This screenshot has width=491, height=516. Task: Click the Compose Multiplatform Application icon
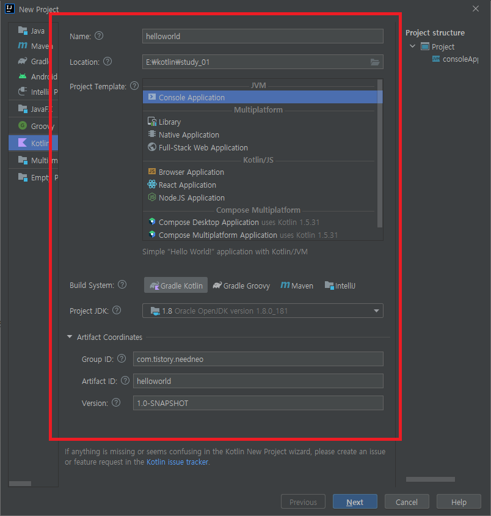coord(152,234)
